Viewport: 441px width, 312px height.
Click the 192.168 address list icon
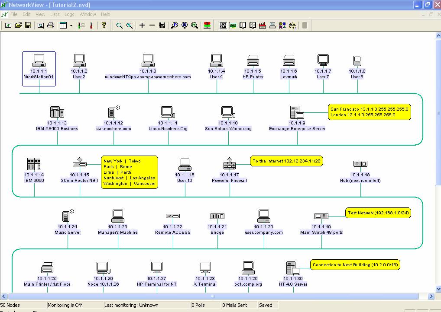tap(223, 25)
